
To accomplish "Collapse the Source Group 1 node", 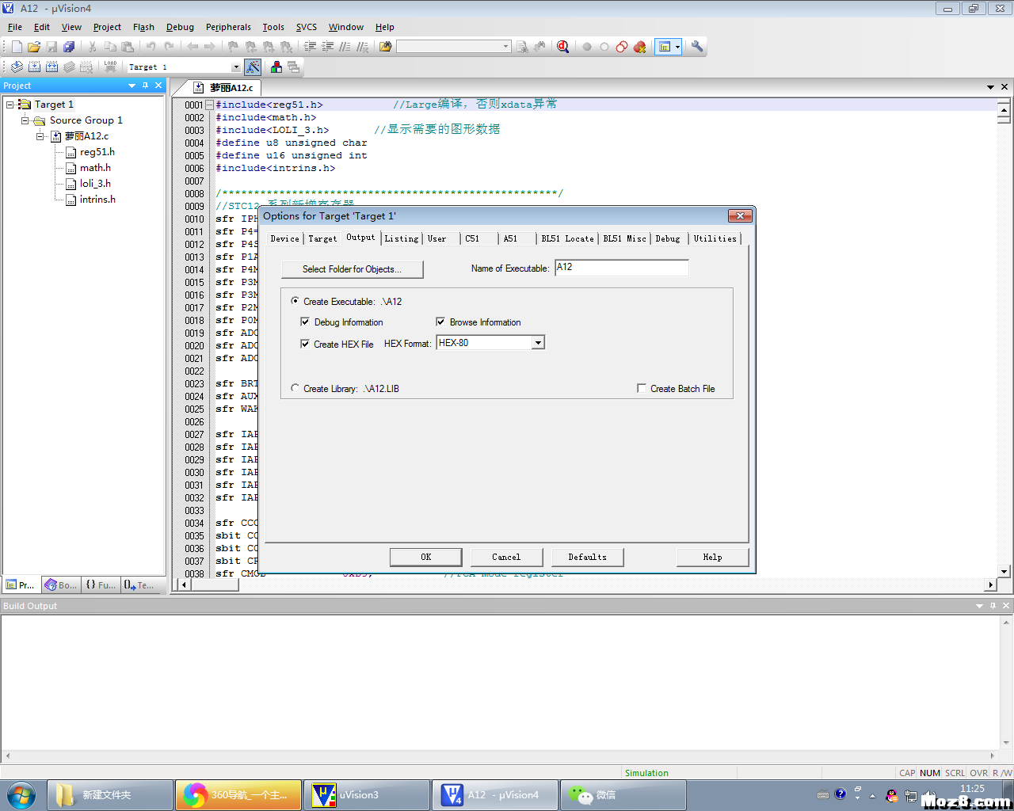I will coord(25,120).
